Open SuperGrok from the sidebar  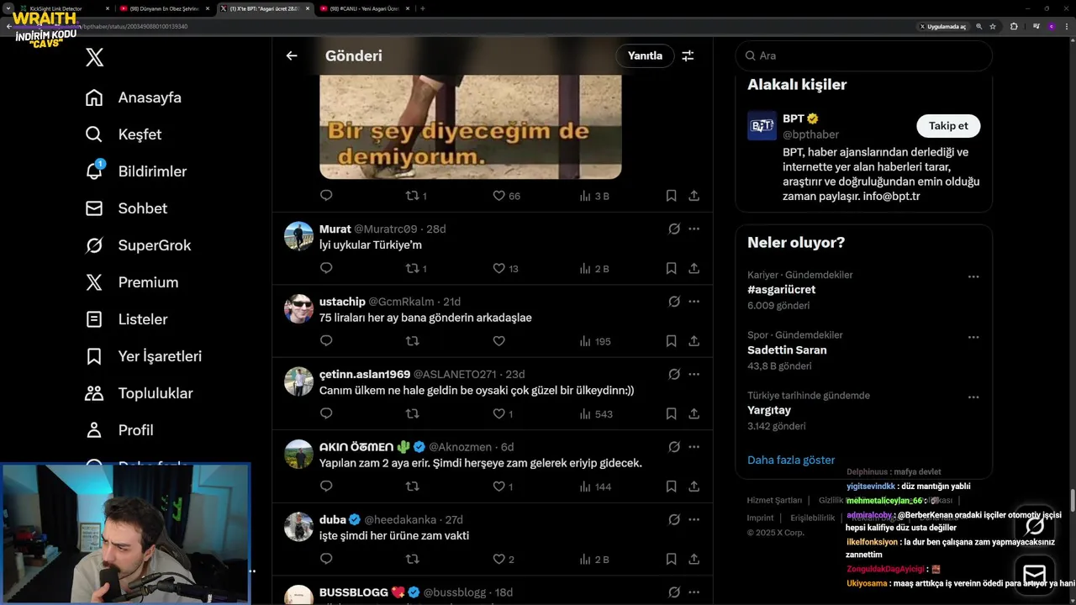138,245
